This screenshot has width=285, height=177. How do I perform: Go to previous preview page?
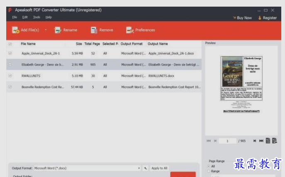(x=215, y=141)
